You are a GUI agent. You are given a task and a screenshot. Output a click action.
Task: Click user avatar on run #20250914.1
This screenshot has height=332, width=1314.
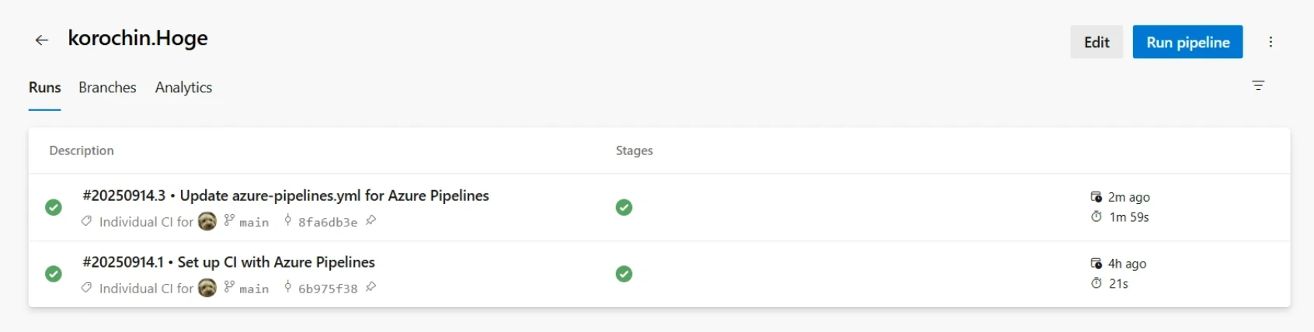tap(207, 289)
